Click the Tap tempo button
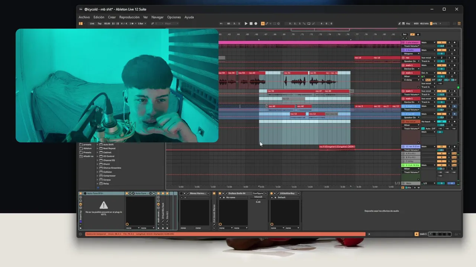This screenshot has height=267, width=476. tap(100, 23)
